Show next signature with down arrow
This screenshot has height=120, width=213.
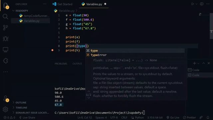(x=89, y=98)
